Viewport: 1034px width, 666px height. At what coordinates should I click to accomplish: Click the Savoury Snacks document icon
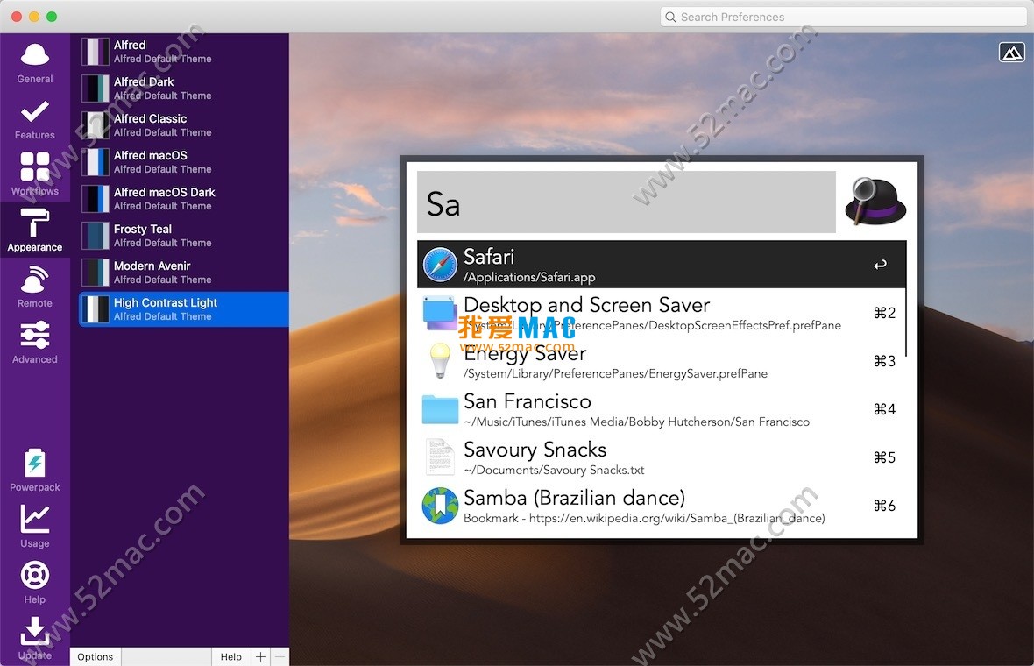pos(440,457)
